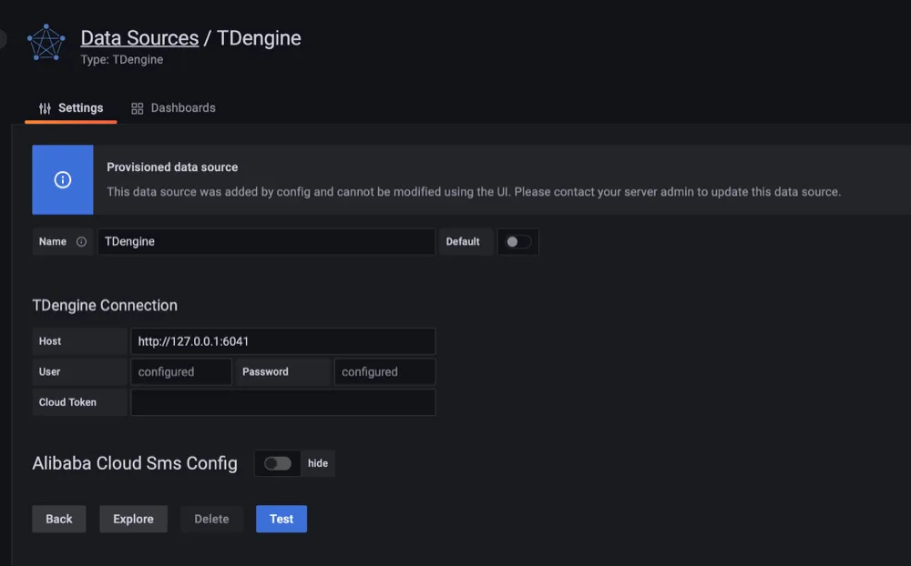Click the empty Cloud Token field
This screenshot has height=566, width=911.
(282, 402)
